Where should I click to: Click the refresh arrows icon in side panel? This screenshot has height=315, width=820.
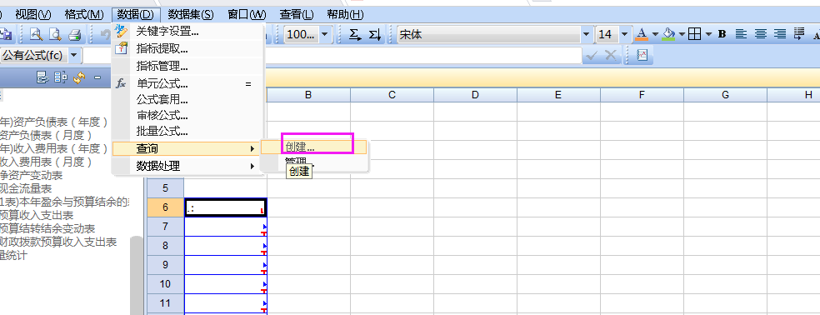click(x=79, y=77)
